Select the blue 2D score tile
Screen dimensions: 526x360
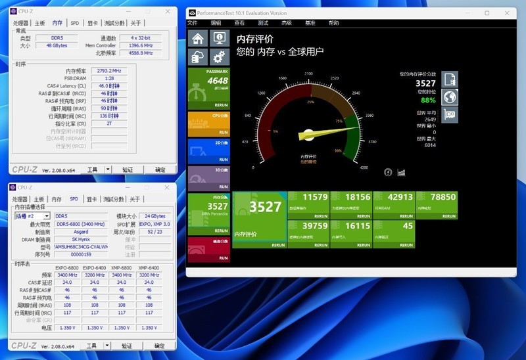[208, 152]
